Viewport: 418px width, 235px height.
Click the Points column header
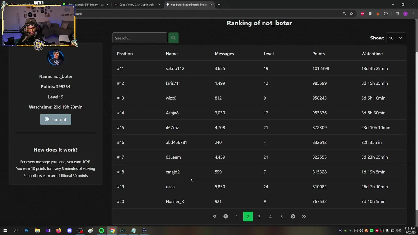point(318,54)
